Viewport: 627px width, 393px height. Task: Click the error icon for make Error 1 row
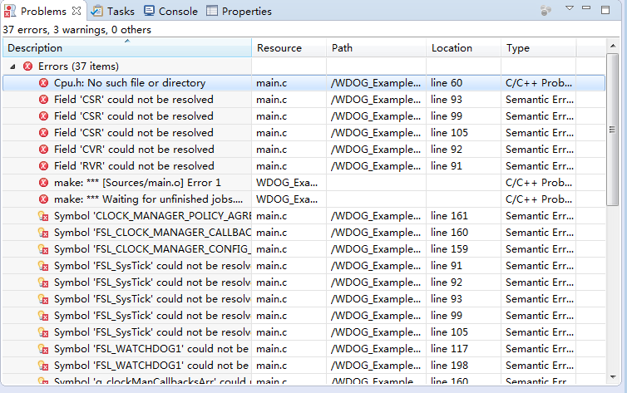tap(43, 183)
